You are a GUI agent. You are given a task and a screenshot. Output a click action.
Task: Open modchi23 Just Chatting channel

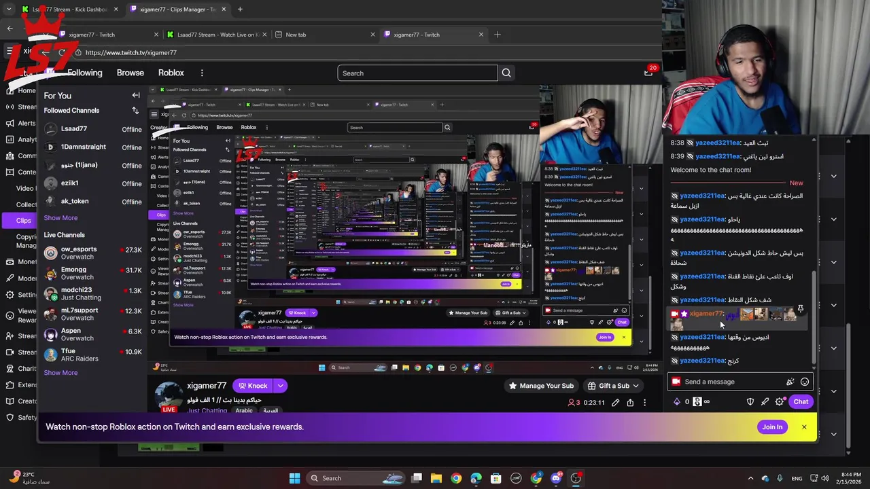click(x=93, y=293)
